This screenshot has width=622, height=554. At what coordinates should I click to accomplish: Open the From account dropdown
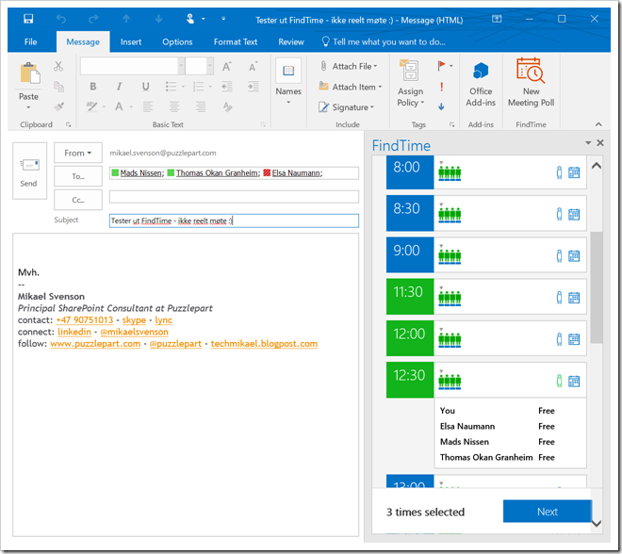point(77,153)
